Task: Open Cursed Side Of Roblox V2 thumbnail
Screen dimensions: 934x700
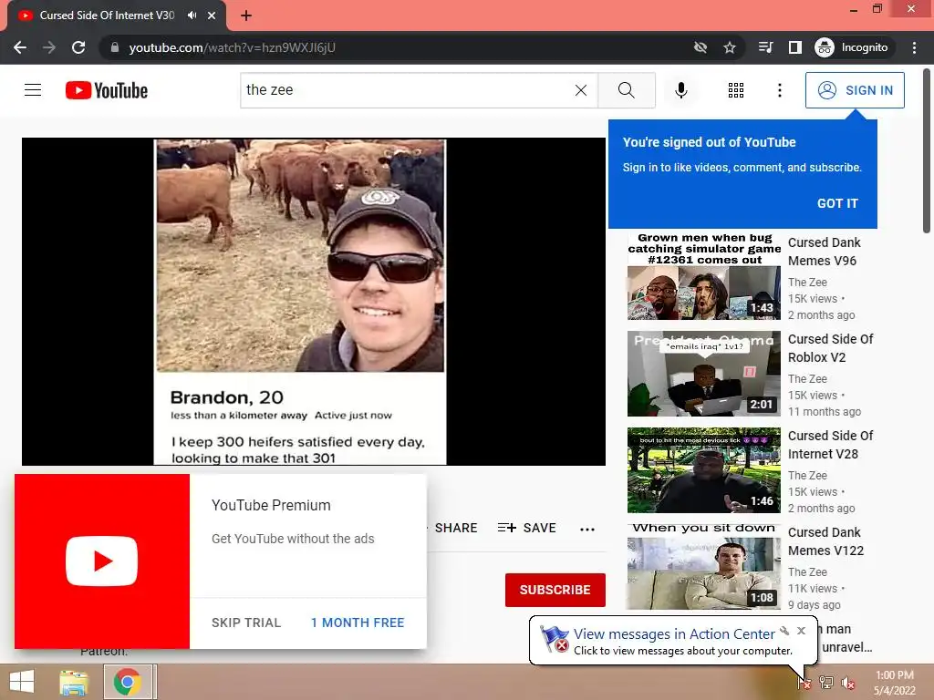Action: pos(703,374)
